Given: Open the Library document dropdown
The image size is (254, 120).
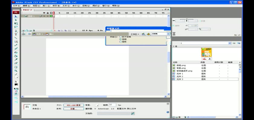Looking at the screenshot, I should click(230, 43).
